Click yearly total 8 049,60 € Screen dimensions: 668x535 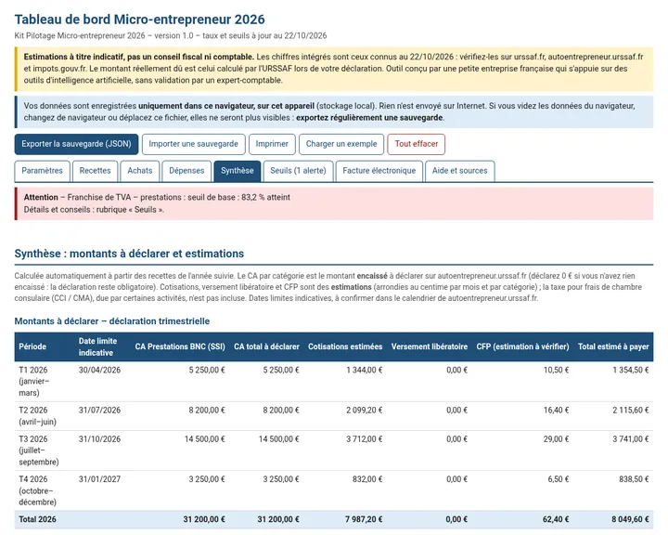click(x=631, y=519)
